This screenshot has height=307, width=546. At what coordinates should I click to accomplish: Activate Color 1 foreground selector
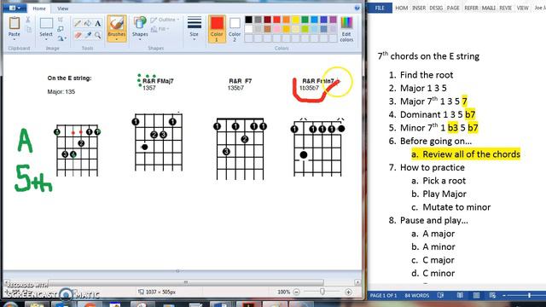pos(217,29)
